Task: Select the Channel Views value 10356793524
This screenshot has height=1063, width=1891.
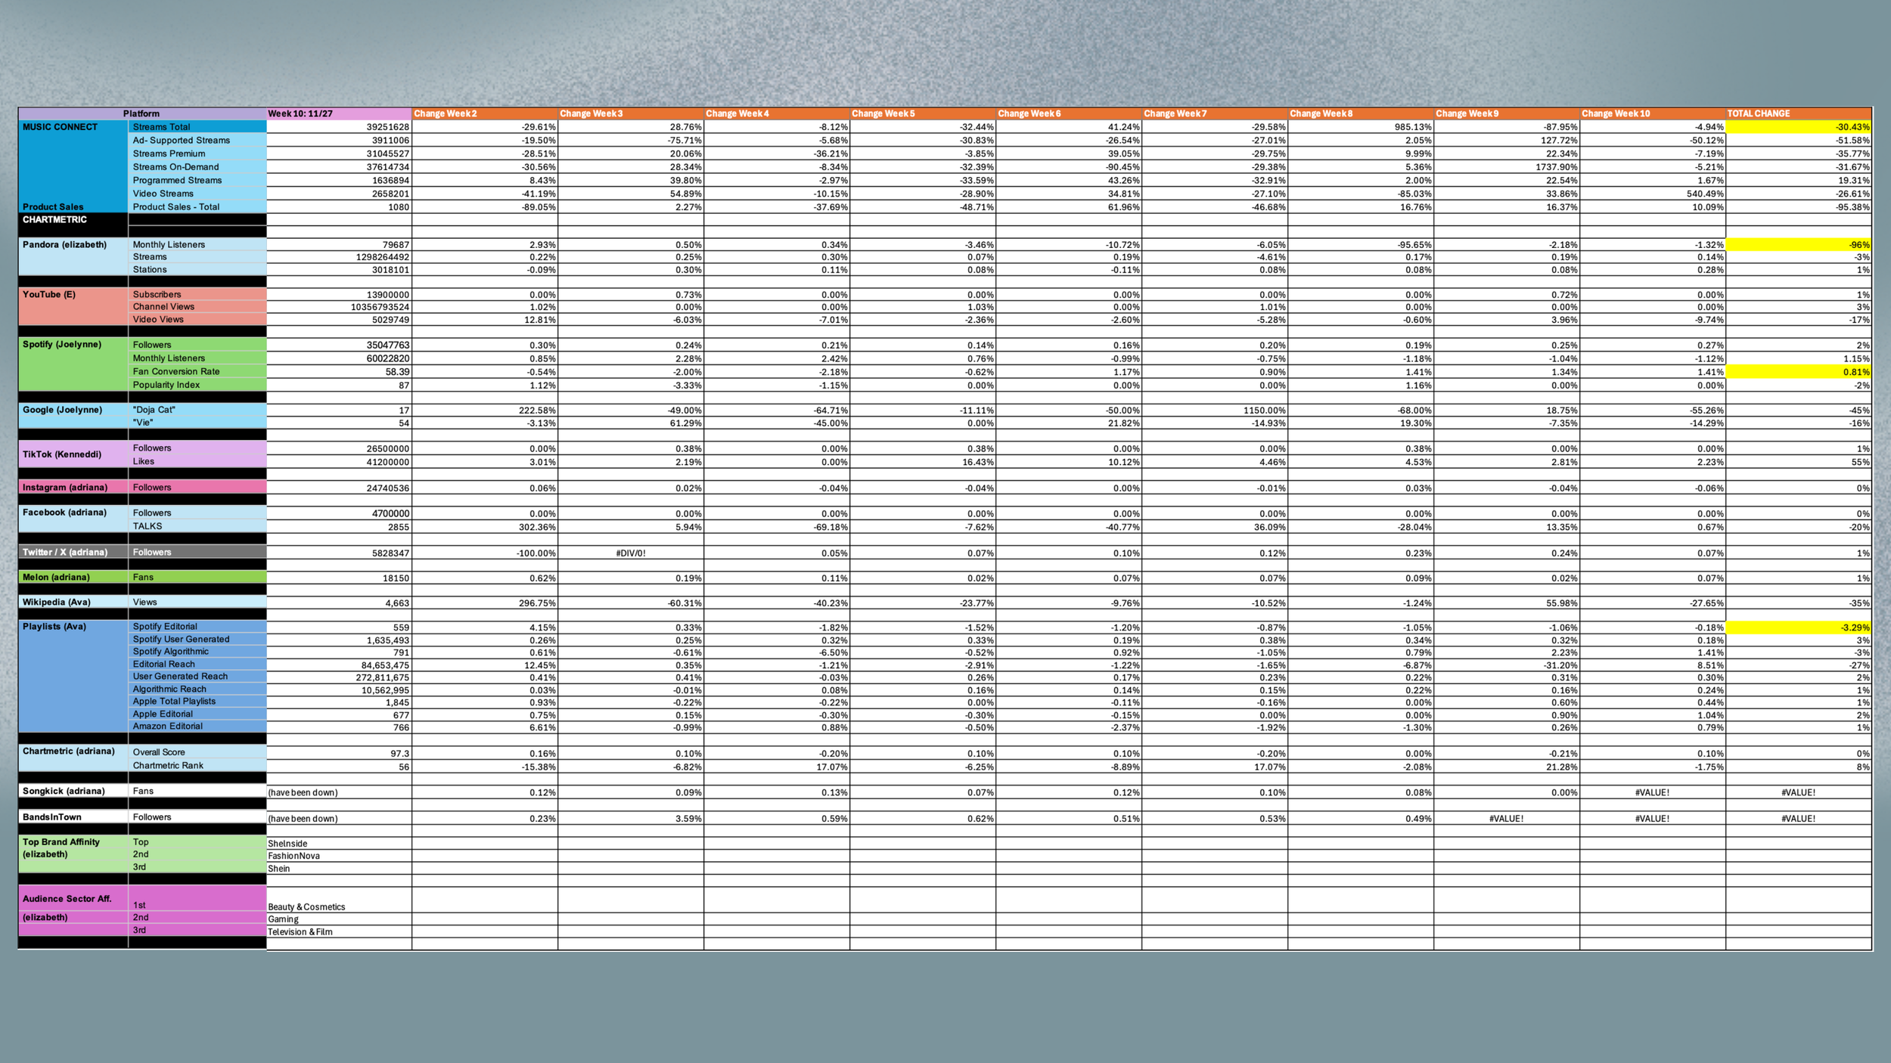Action: (x=339, y=307)
